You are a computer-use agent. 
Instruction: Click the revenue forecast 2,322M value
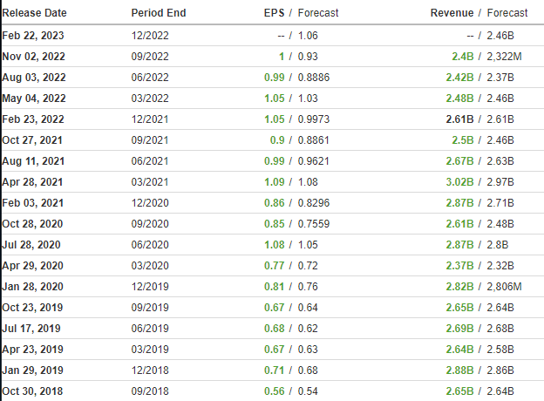(504, 56)
